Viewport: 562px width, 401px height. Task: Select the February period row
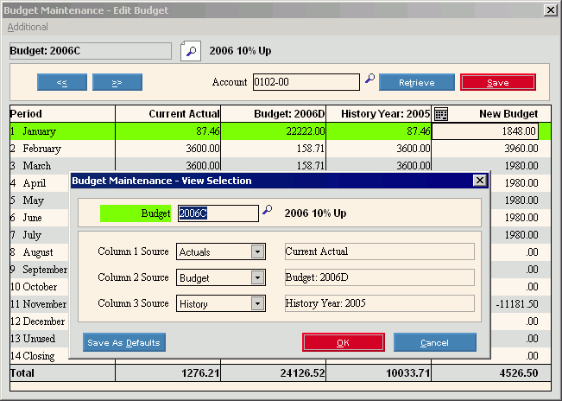pos(41,149)
